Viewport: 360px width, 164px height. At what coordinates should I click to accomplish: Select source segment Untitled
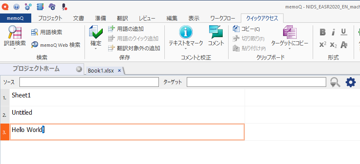tap(127, 115)
